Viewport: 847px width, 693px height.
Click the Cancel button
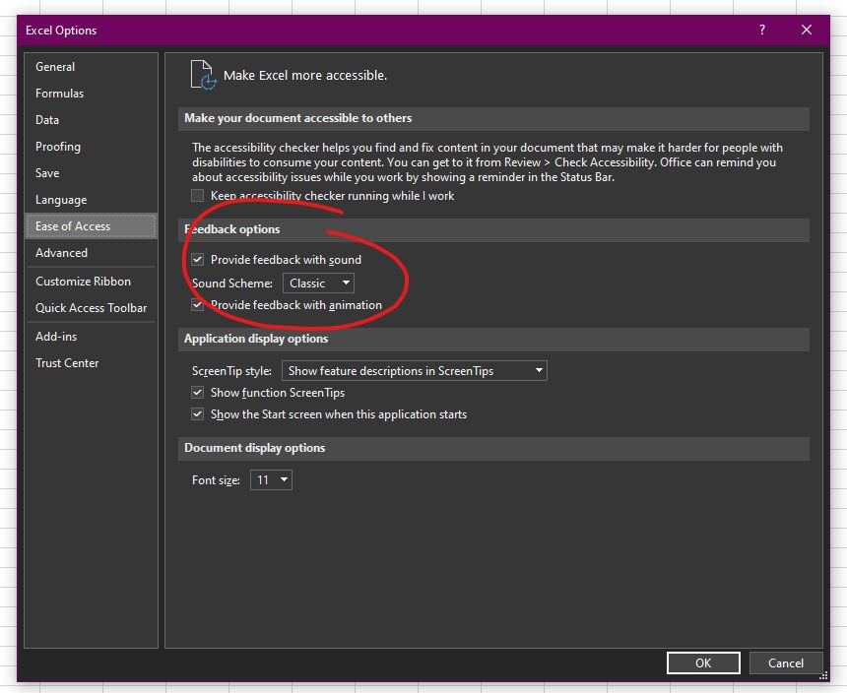[785, 662]
